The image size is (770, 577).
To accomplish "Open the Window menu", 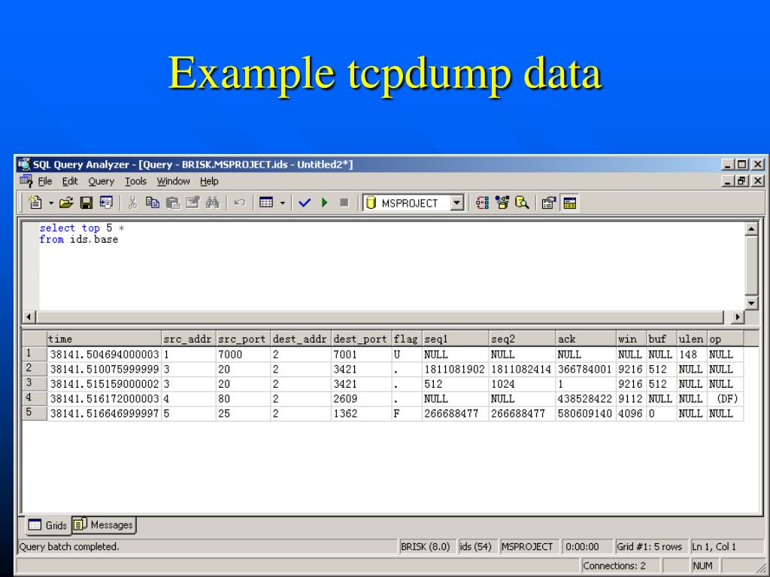I will point(174,182).
